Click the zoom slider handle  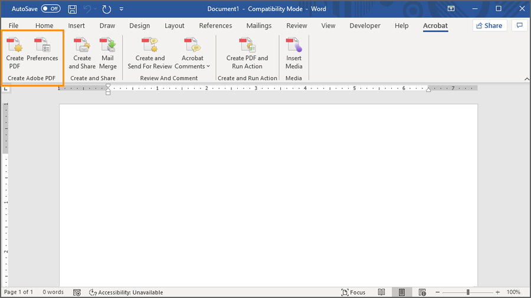point(468,292)
